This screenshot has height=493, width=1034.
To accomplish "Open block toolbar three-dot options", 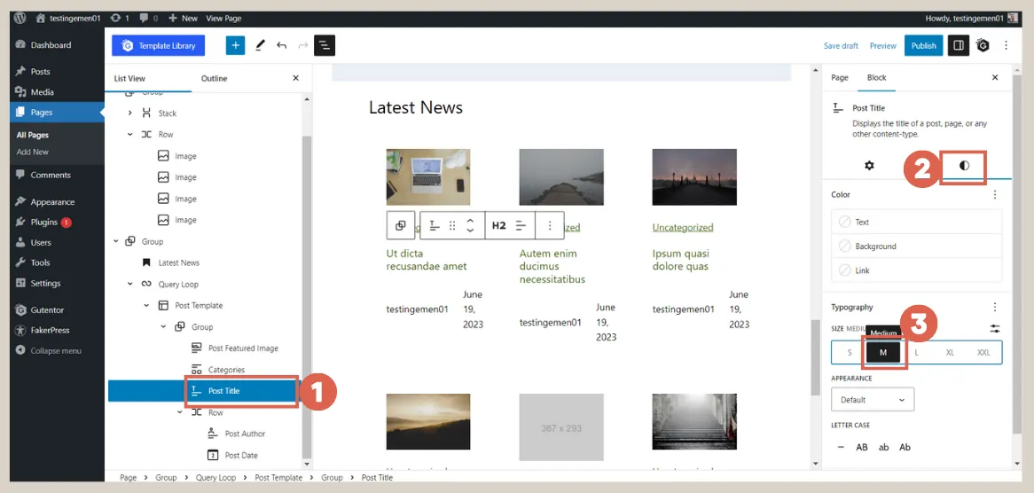I will (x=549, y=225).
